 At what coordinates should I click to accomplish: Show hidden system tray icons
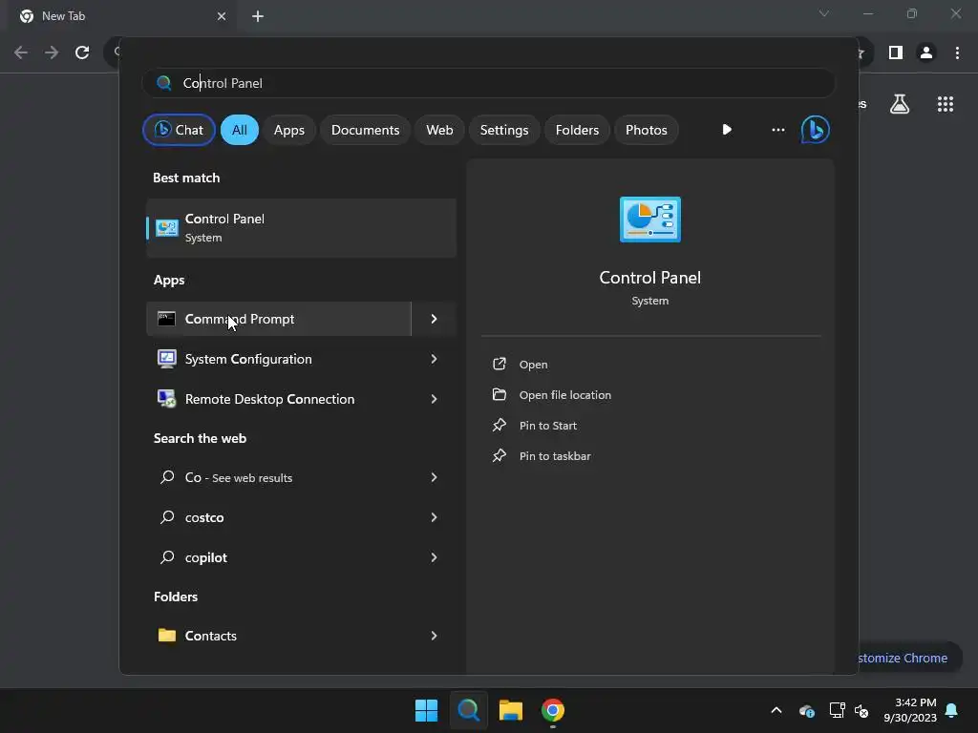click(x=776, y=710)
